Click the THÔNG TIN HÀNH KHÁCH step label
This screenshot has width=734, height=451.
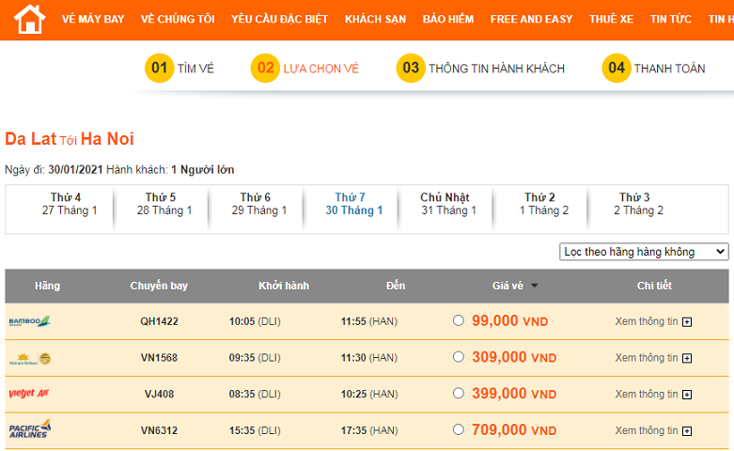tap(496, 69)
